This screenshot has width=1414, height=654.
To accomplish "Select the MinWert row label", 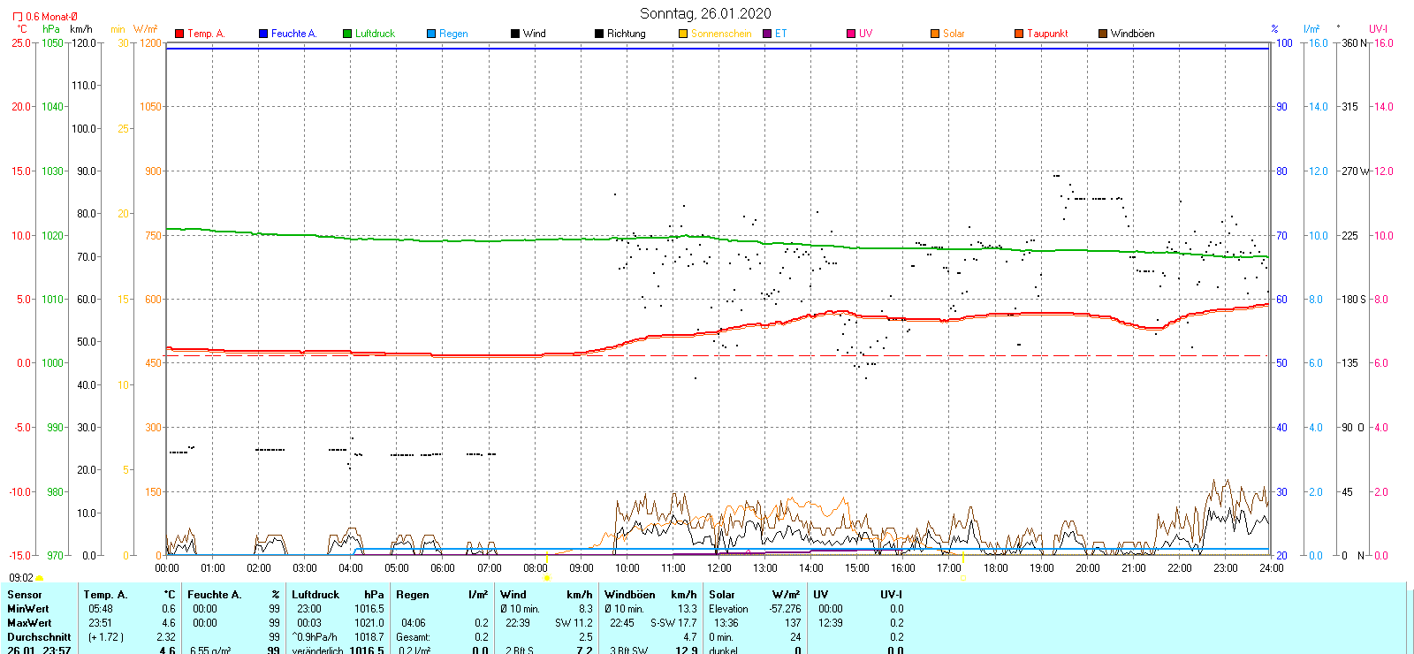I will click(x=28, y=609).
